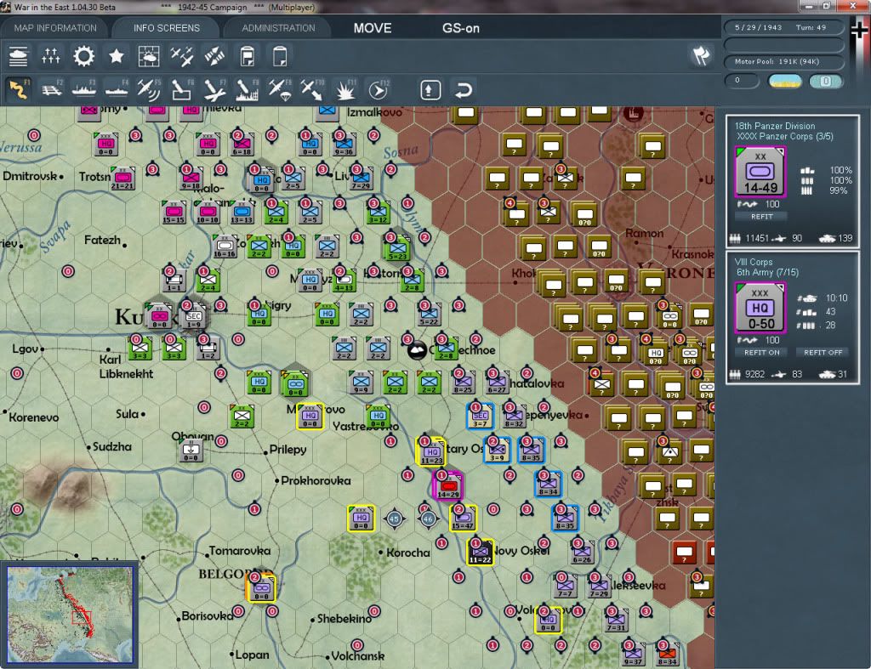Select the HQ counter at Belgorod
This screenshot has width=871, height=669.
pyautogui.click(x=261, y=588)
